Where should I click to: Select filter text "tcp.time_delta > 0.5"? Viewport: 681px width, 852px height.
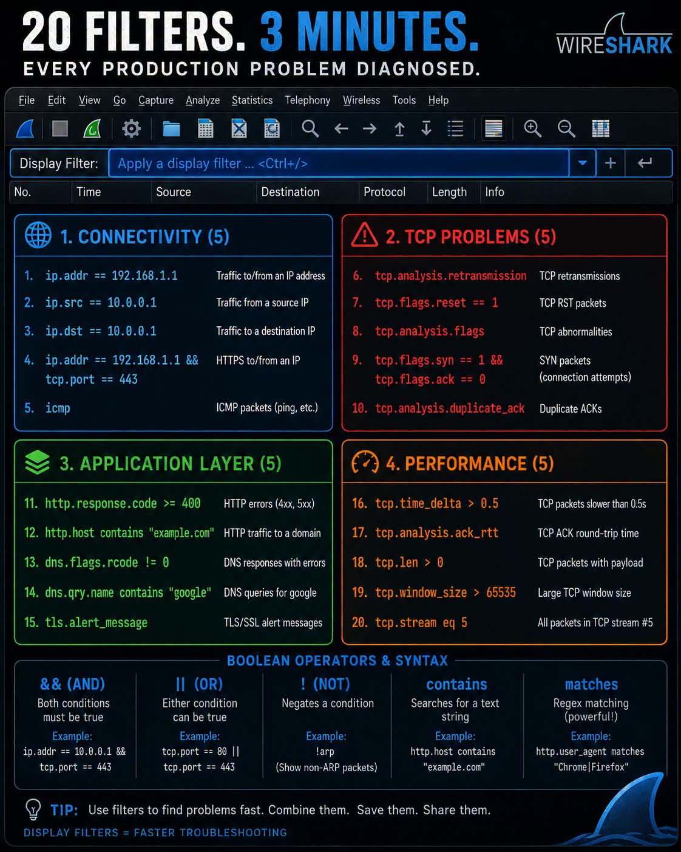coord(437,504)
